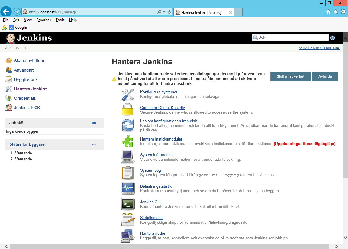This screenshot has width=348, height=249.
Task: Click the browser settings gear icon
Action: click(343, 12)
